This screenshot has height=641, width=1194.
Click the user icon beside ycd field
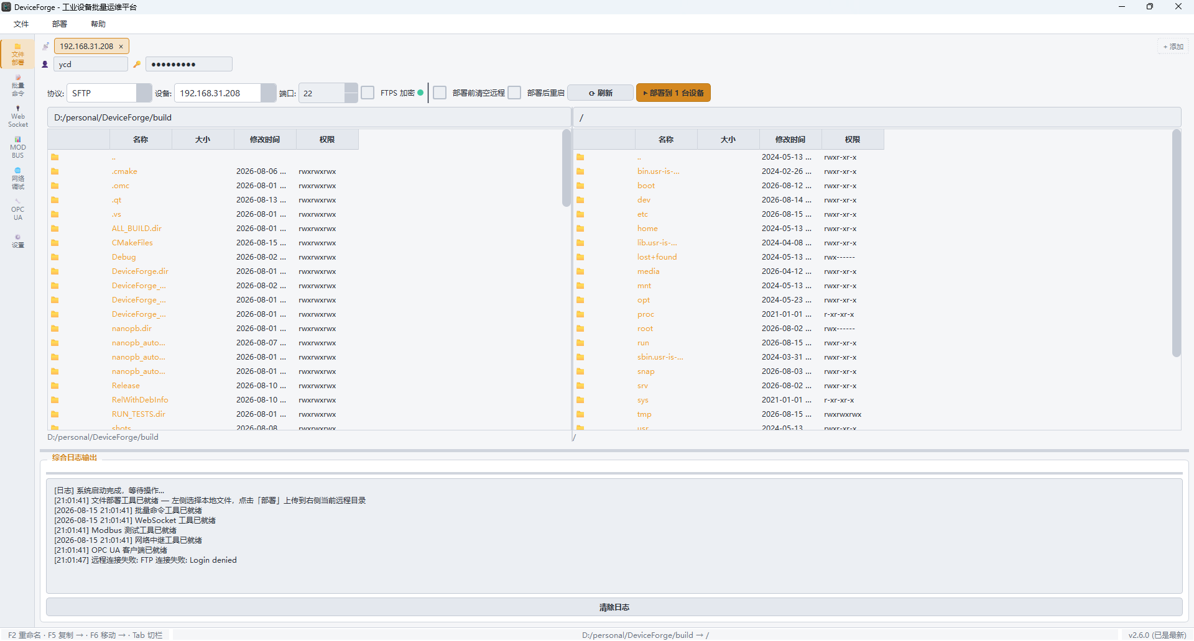click(x=45, y=64)
